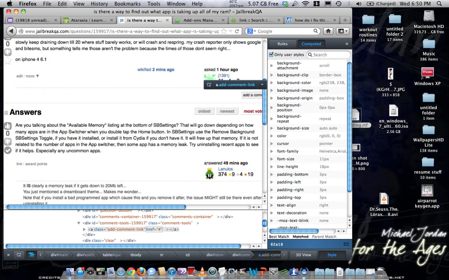
Task: Click the add a comment link
Action: (252, 95)
